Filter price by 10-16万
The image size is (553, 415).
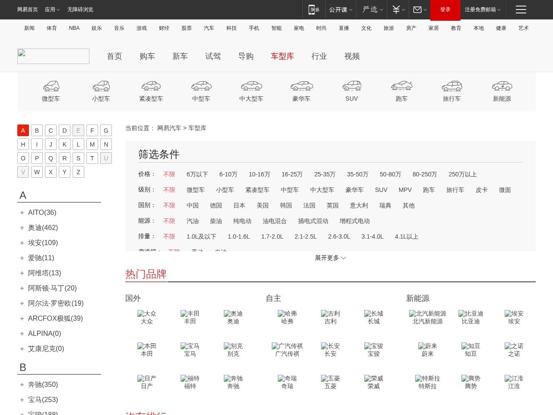pos(259,174)
